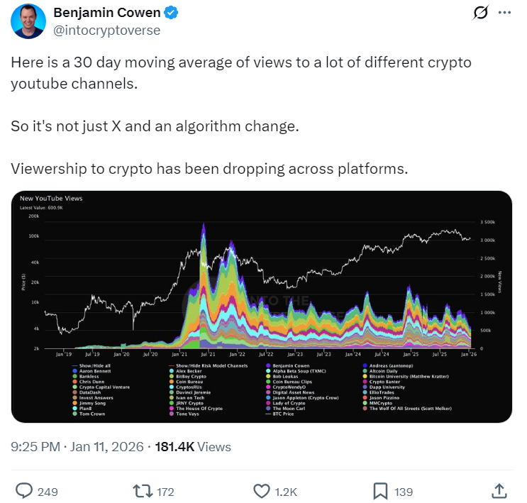
Task: Open Benjamin Cowen's profile picture
Action: click(27, 21)
